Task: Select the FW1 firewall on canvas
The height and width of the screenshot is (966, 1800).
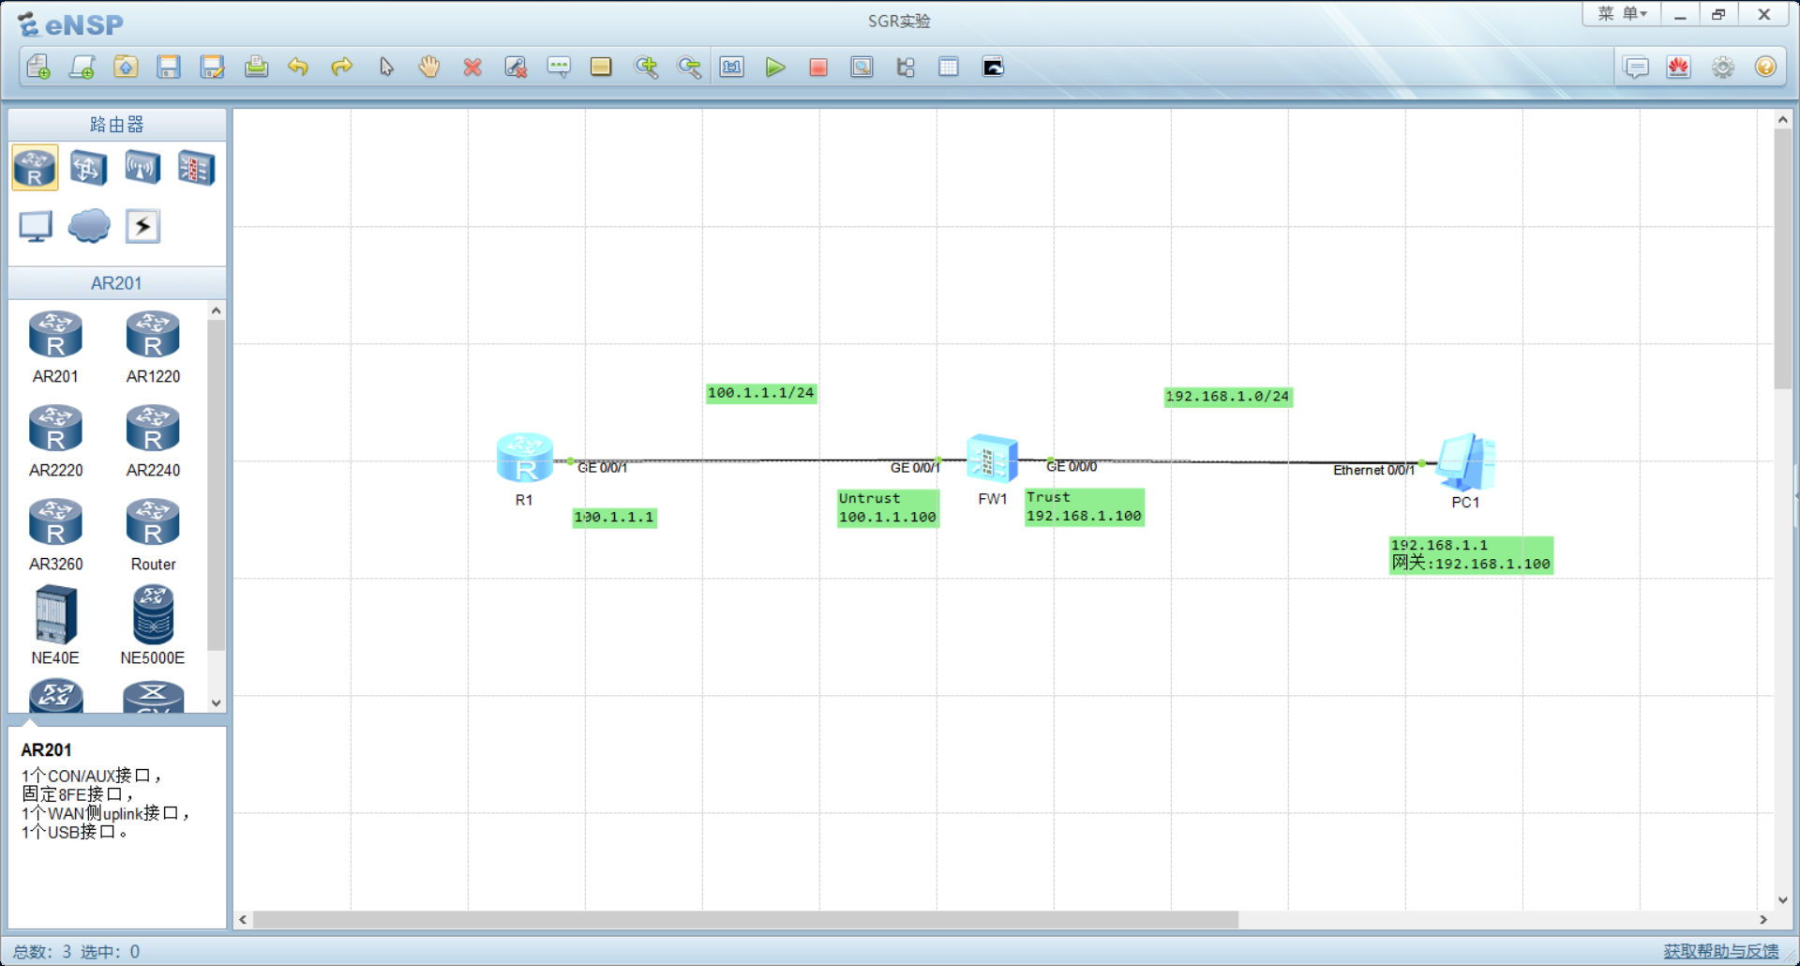Action: [992, 460]
